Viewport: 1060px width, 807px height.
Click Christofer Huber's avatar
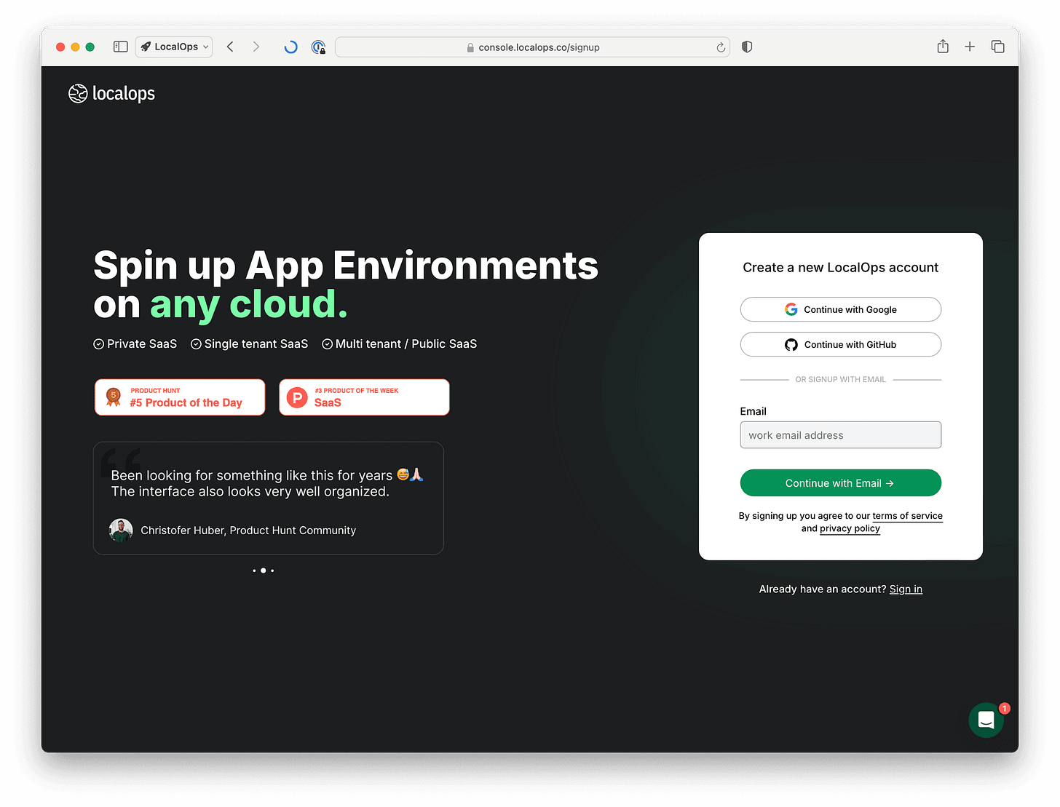coord(121,530)
